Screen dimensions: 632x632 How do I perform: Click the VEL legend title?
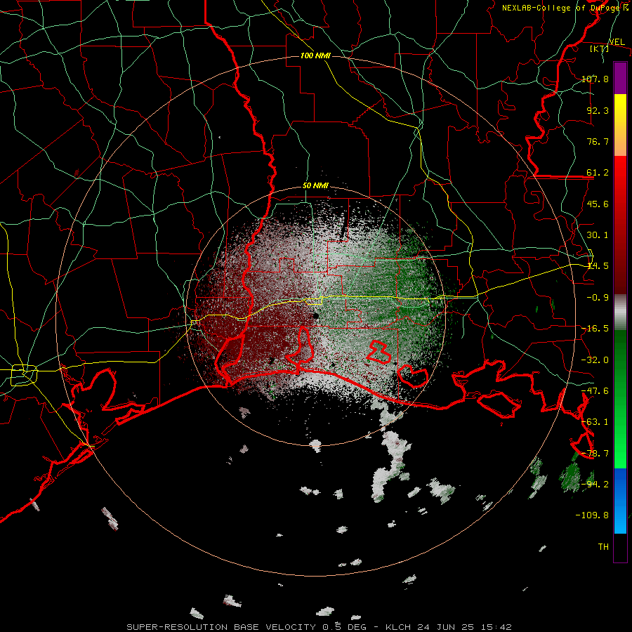617,41
